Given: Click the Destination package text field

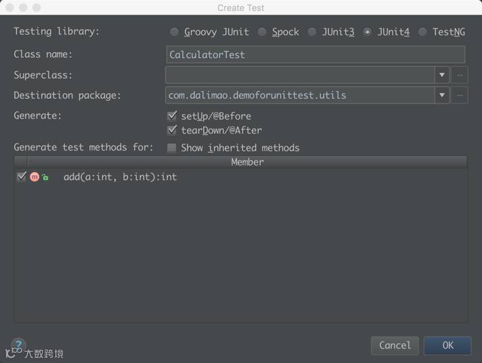Looking at the screenshot, I should (x=300, y=95).
